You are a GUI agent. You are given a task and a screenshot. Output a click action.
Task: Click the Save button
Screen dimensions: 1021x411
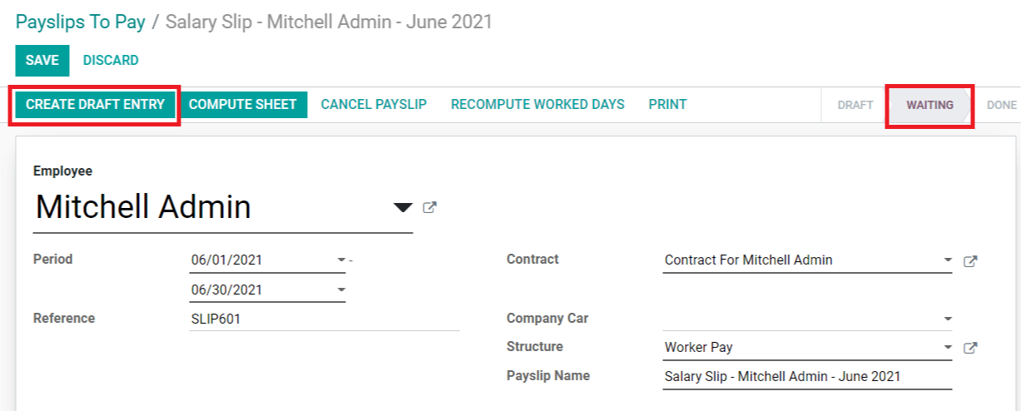pyautogui.click(x=42, y=60)
